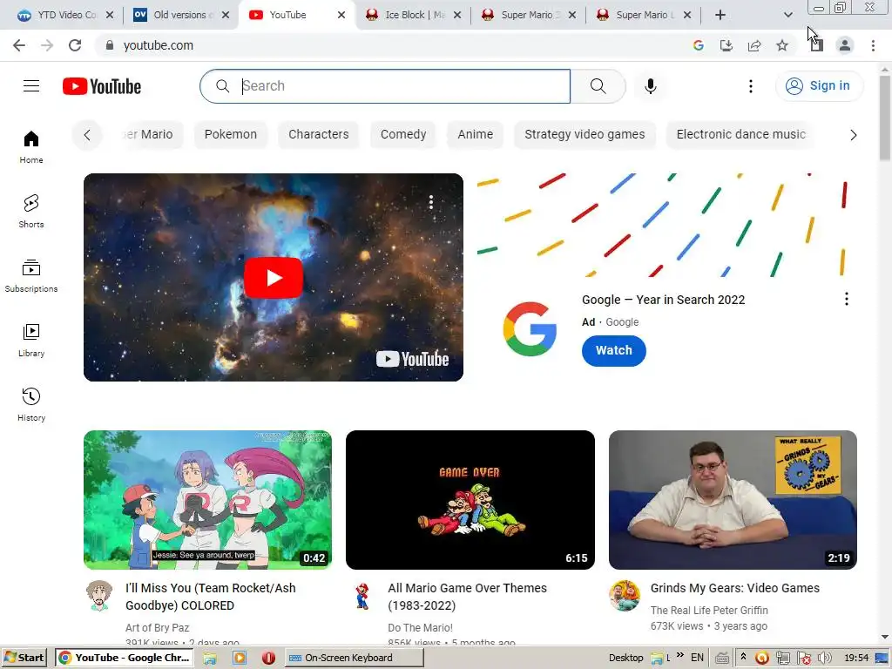Open Grinds My Gears: Video Games title
The width and height of the screenshot is (892, 669).
tap(734, 588)
